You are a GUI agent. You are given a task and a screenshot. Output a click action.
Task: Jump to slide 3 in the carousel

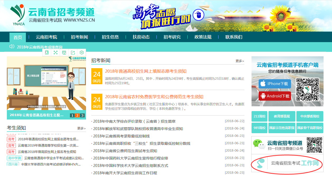point(82,116)
